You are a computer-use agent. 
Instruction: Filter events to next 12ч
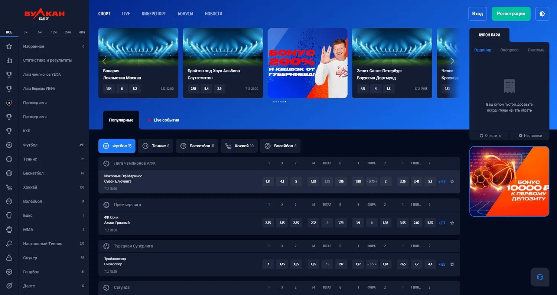(x=54, y=32)
